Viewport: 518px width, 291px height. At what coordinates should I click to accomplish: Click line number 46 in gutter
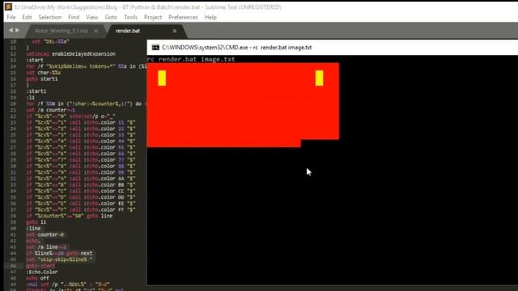click(x=13, y=266)
